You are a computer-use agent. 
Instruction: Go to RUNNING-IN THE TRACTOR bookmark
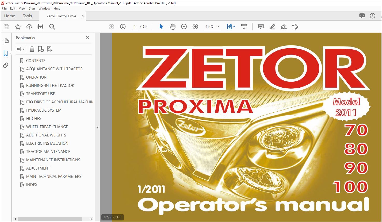[x=50, y=85]
